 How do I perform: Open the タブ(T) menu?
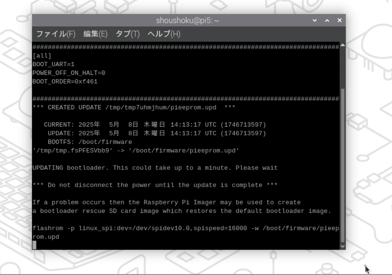pyautogui.click(x=127, y=34)
